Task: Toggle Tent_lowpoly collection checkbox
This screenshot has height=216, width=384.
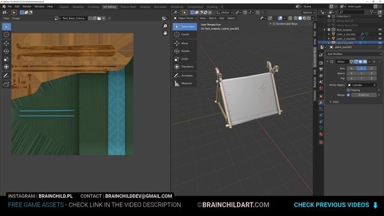Action: click(329, 29)
